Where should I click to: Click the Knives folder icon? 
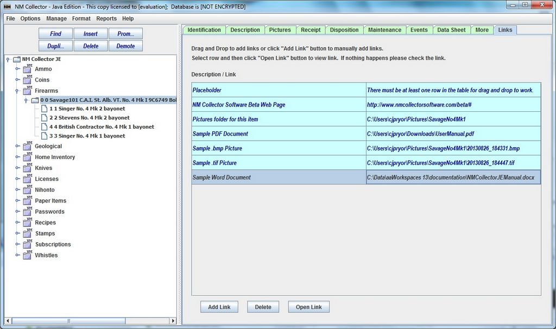pyautogui.click(x=27, y=168)
